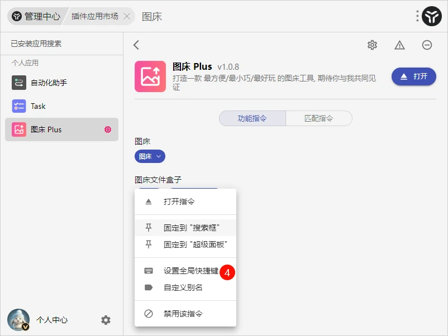Click the rabbit user avatar
The image size is (448, 336).
point(18,320)
